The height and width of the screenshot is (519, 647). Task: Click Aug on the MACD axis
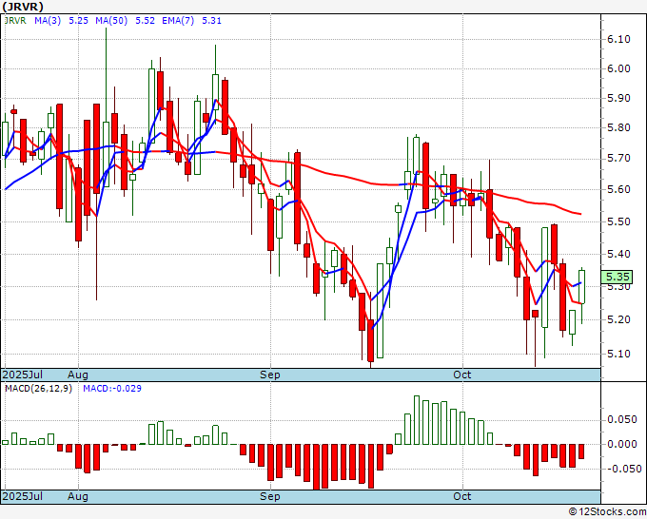78,496
